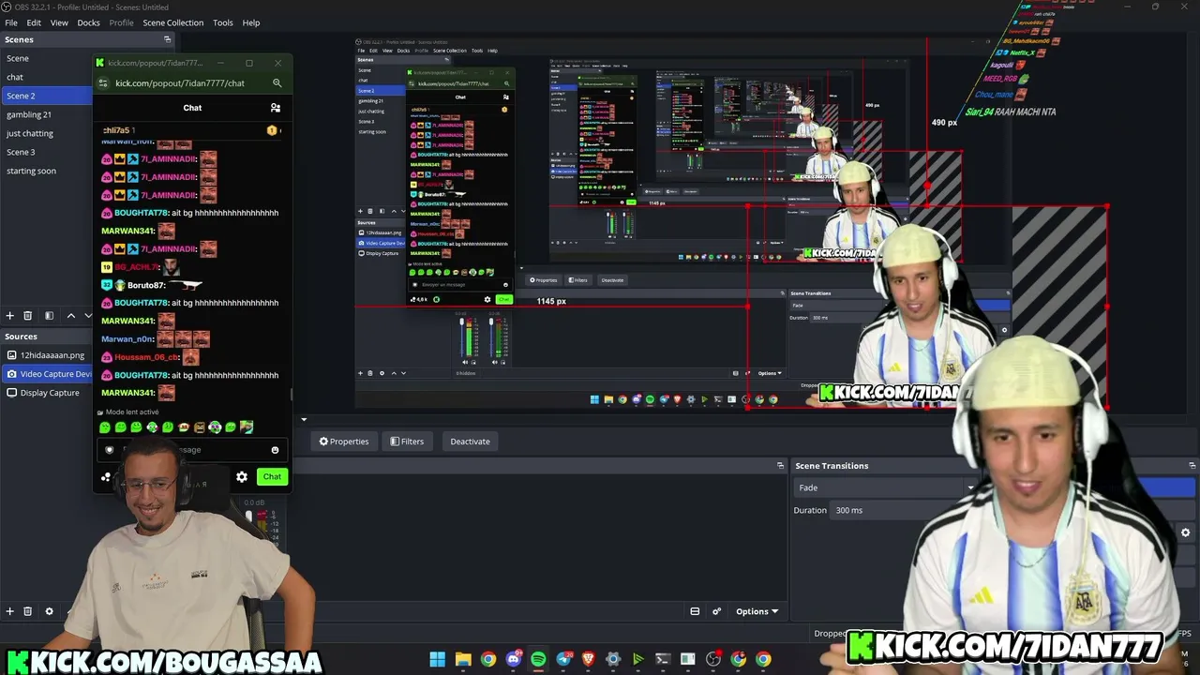Open the terminal icon on the taskbar
The width and height of the screenshot is (1200, 675).
[663, 659]
